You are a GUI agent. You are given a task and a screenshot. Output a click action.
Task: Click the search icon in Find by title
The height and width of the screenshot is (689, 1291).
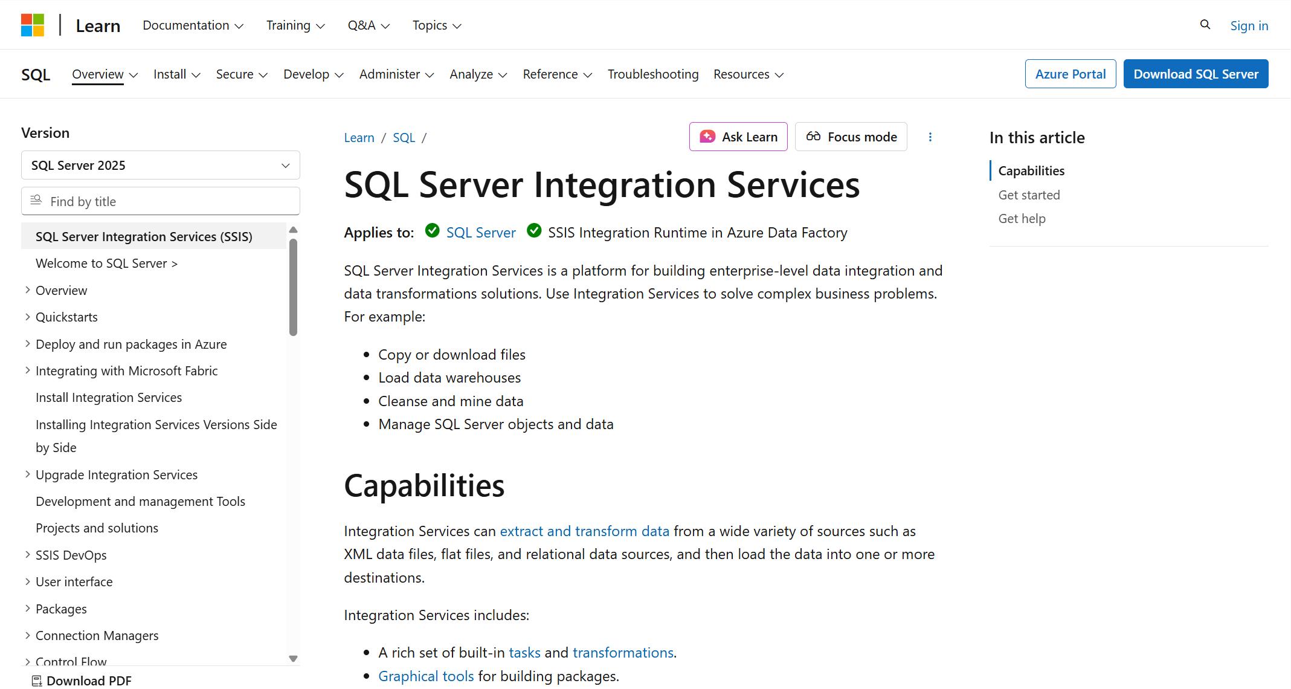[x=36, y=201]
